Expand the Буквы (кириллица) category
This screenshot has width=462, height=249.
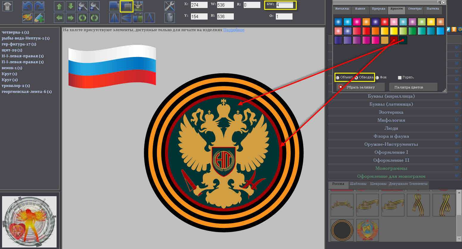(391, 96)
